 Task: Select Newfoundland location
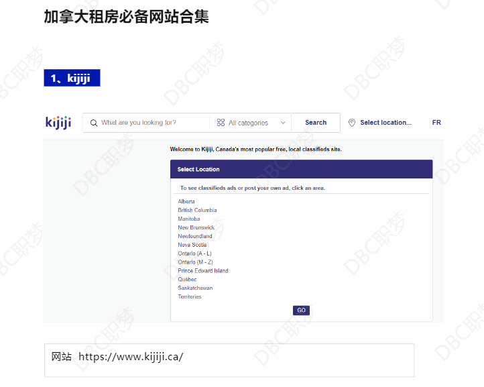[195, 236]
